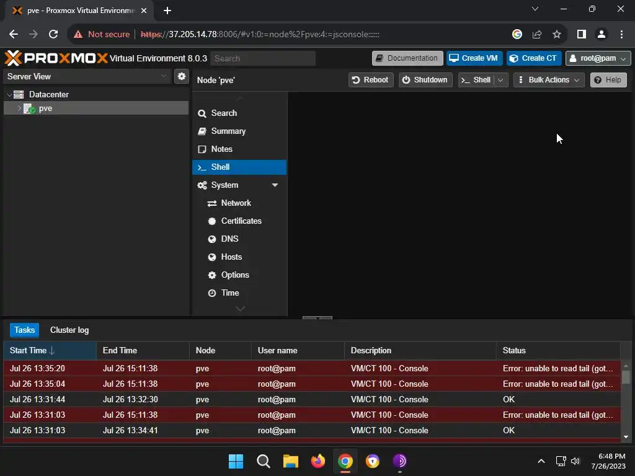Sort by Start Time column
Viewport: 635px width, 476px height.
point(50,351)
